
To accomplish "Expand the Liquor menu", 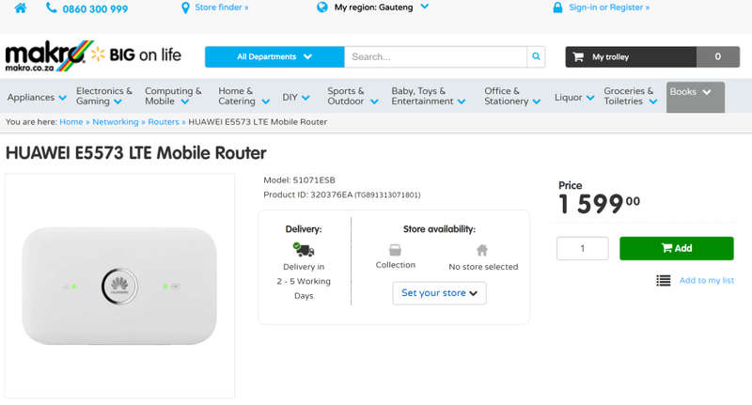I will 574,98.
